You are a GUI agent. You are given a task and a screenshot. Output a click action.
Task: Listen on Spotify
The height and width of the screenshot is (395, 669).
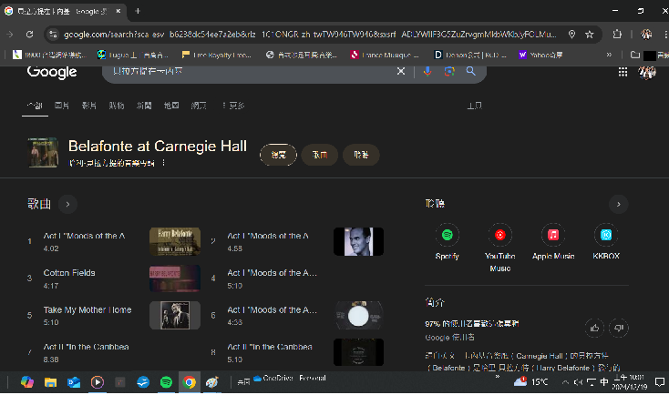(x=448, y=241)
